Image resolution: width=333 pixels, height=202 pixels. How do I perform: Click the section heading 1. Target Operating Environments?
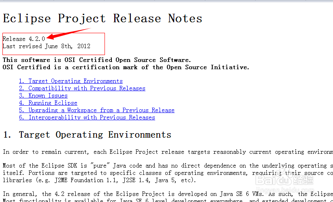click(87, 135)
